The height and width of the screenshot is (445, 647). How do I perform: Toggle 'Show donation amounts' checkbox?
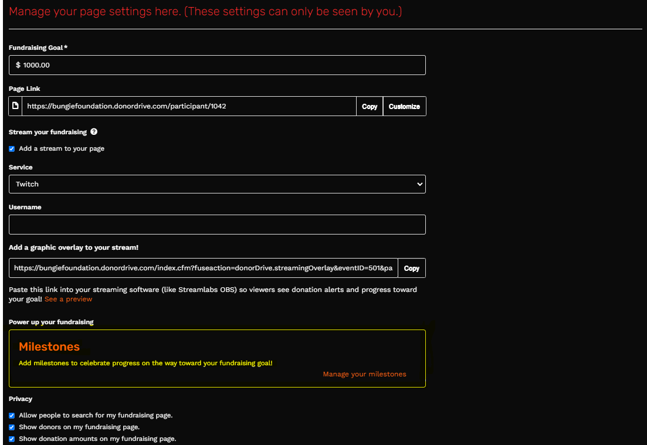pyautogui.click(x=12, y=439)
